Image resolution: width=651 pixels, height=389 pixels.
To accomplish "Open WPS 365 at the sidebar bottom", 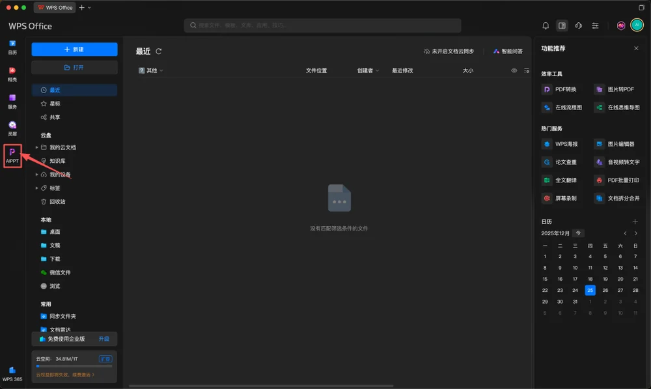I will click(12, 374).
